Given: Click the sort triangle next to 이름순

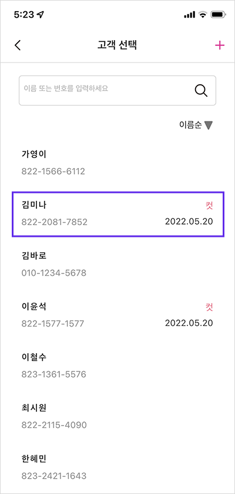Looking at the screenshot, I should coord(209,126).
